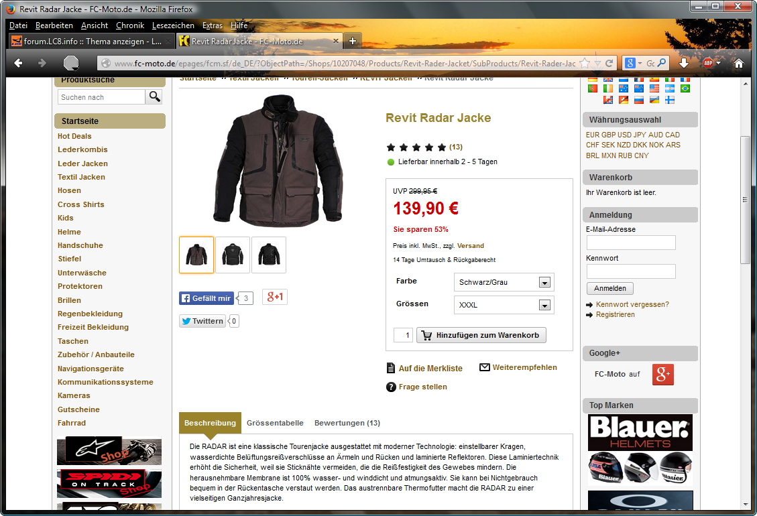
Task: Click Hinzufügen zum Warenkorb button
Action: click(x=481, y=335)
